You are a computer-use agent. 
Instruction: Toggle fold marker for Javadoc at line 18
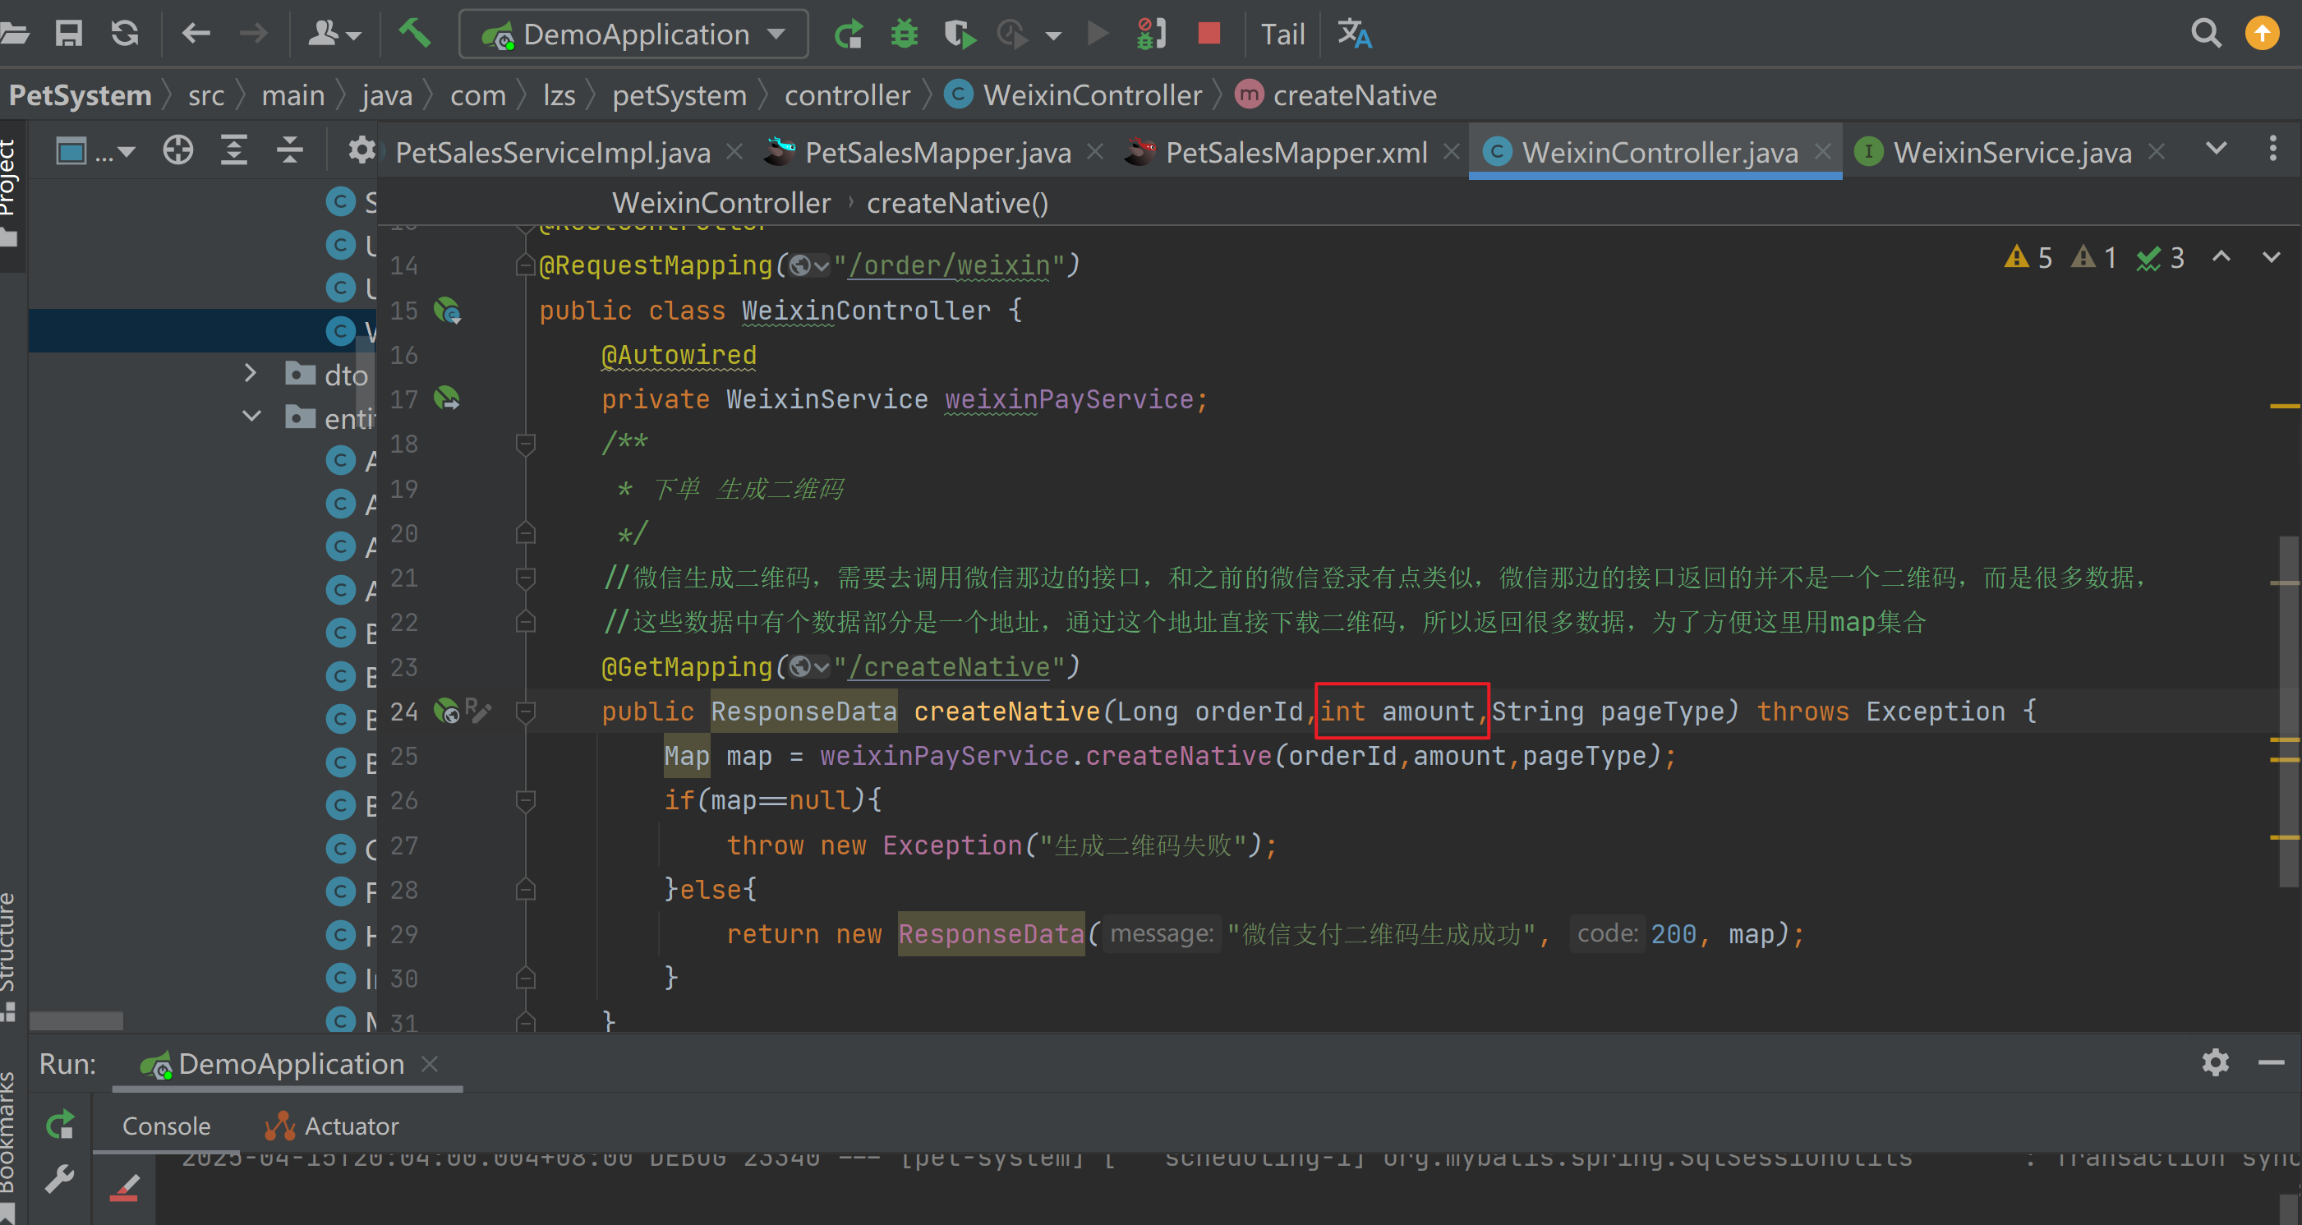pos(526,443)
